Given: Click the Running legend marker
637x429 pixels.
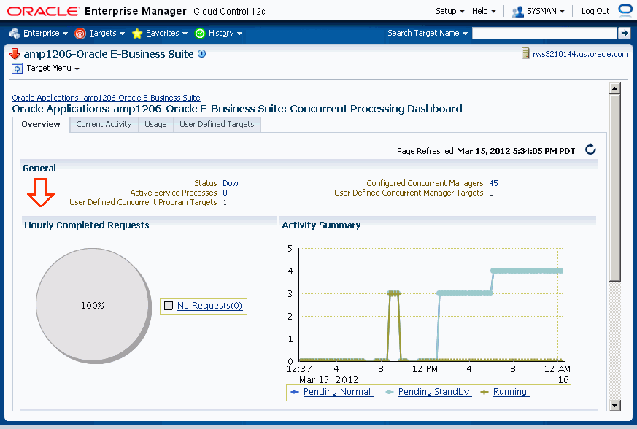Looking at the screenshot, I should [484, 392].
